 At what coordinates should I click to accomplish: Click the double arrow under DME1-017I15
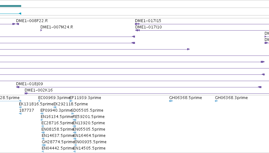click(137, 24)
